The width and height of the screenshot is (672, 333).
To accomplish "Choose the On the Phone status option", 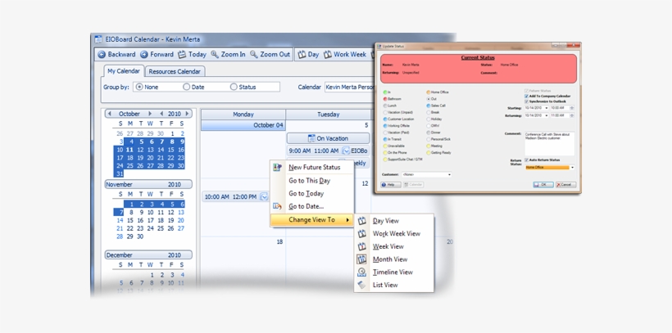I will click(x=385, y=152).
